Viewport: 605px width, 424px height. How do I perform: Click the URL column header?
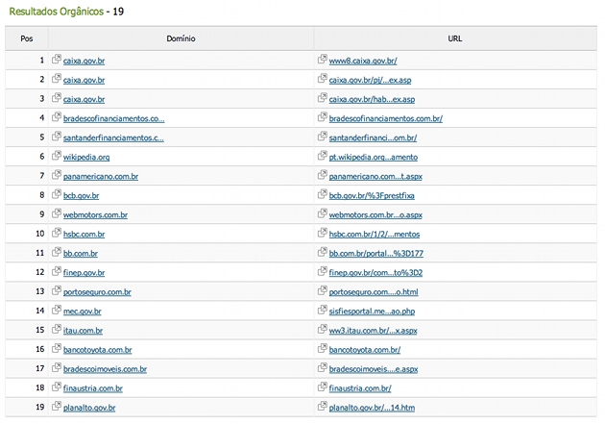pos(455,38)
